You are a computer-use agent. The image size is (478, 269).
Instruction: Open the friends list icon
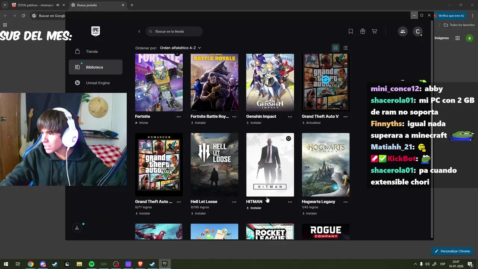(403, 31)
